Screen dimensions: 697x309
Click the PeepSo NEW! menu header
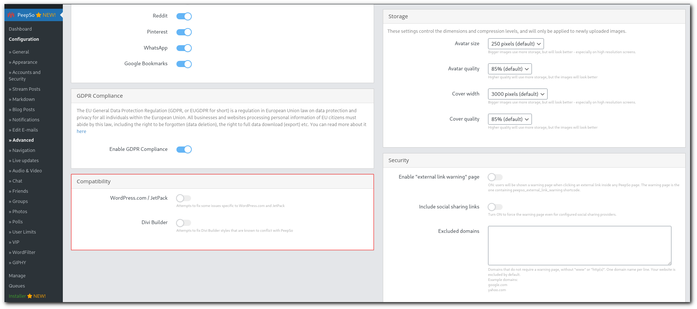34,15
